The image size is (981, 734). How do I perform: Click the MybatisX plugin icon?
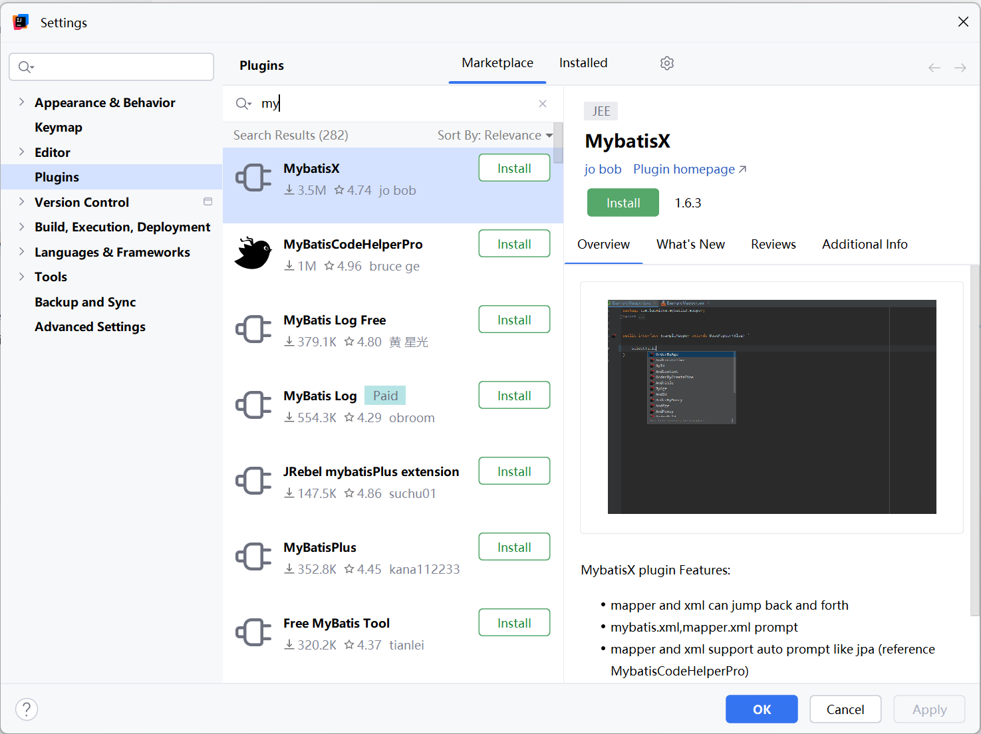click(x=253, y=178)
